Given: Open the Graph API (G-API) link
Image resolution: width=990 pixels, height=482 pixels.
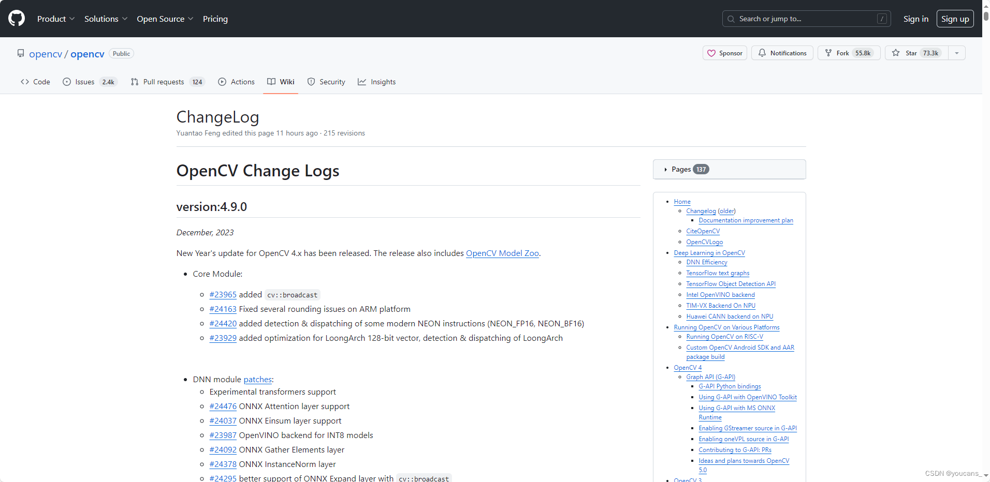Looking at the screenshot, I should (x=710, y=377).
